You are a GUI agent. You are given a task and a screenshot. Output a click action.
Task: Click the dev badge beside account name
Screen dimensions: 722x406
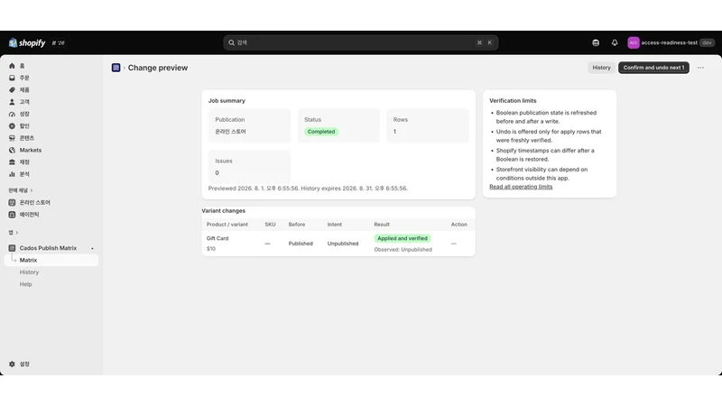(x=707, y=42)
